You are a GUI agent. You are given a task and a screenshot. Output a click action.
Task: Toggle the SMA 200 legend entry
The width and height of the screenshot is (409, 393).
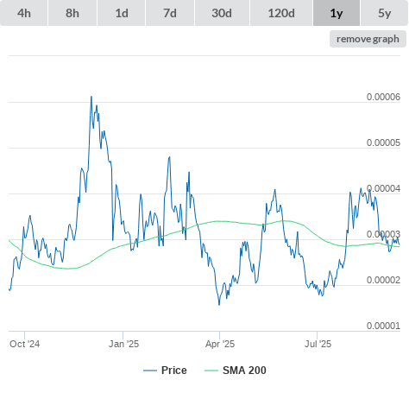(244, 371)
